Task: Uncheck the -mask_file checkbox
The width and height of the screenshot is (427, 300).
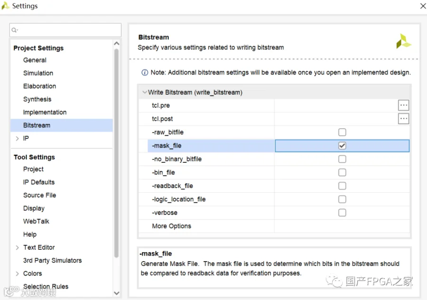Action: click(x=342, y=146)
